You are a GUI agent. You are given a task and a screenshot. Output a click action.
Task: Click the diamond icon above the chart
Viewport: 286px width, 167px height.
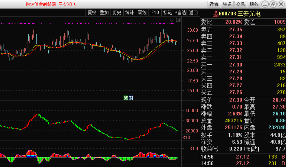[171, 20]
